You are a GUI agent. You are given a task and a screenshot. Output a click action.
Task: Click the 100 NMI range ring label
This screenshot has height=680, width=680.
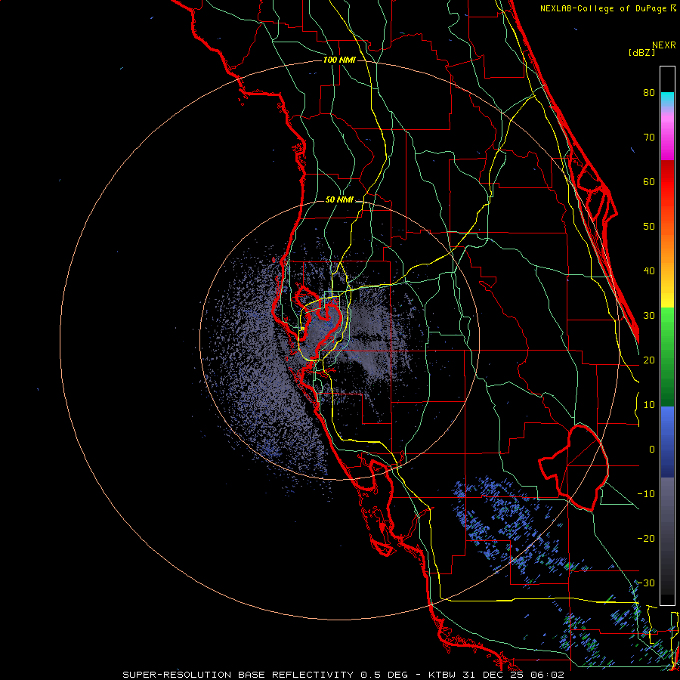(x=339, y=60)
